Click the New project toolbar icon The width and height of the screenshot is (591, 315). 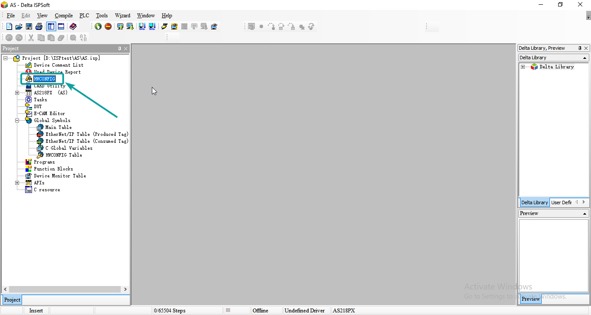[x=9, y=26]
